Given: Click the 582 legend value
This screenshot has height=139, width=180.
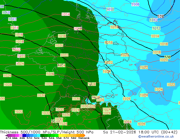Looking at the screenshot, I should (74, 138).
